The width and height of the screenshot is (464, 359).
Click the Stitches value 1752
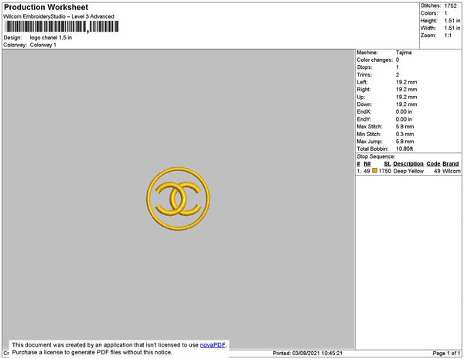(450, 5)
